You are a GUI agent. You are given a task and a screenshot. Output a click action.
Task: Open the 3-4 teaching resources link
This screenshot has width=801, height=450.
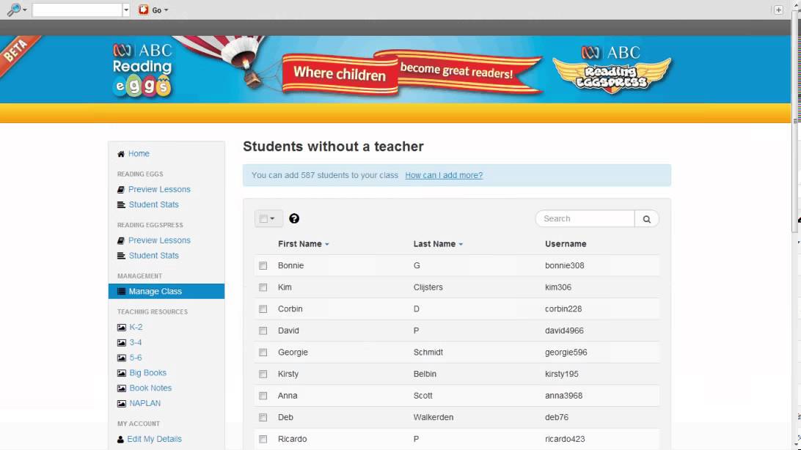point(136,342)
